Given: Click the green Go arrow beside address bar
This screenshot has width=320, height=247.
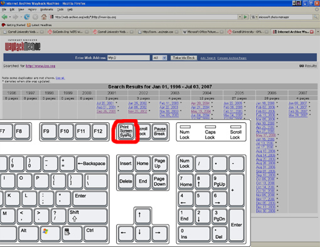Looking at the screenshot, I should pyautogui.click(x=245, y=17).
